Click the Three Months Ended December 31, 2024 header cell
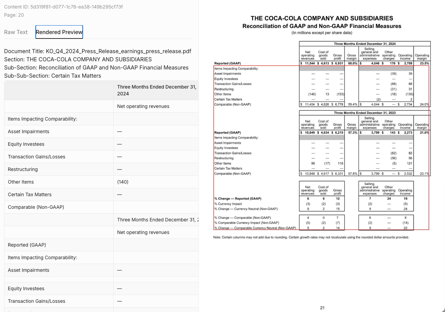The width and height of the screenshot is (445, 312). tap(156, 90)
